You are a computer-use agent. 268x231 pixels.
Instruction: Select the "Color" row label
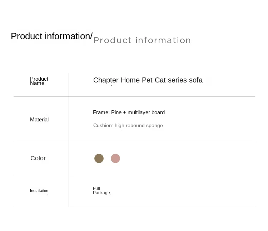38,158
